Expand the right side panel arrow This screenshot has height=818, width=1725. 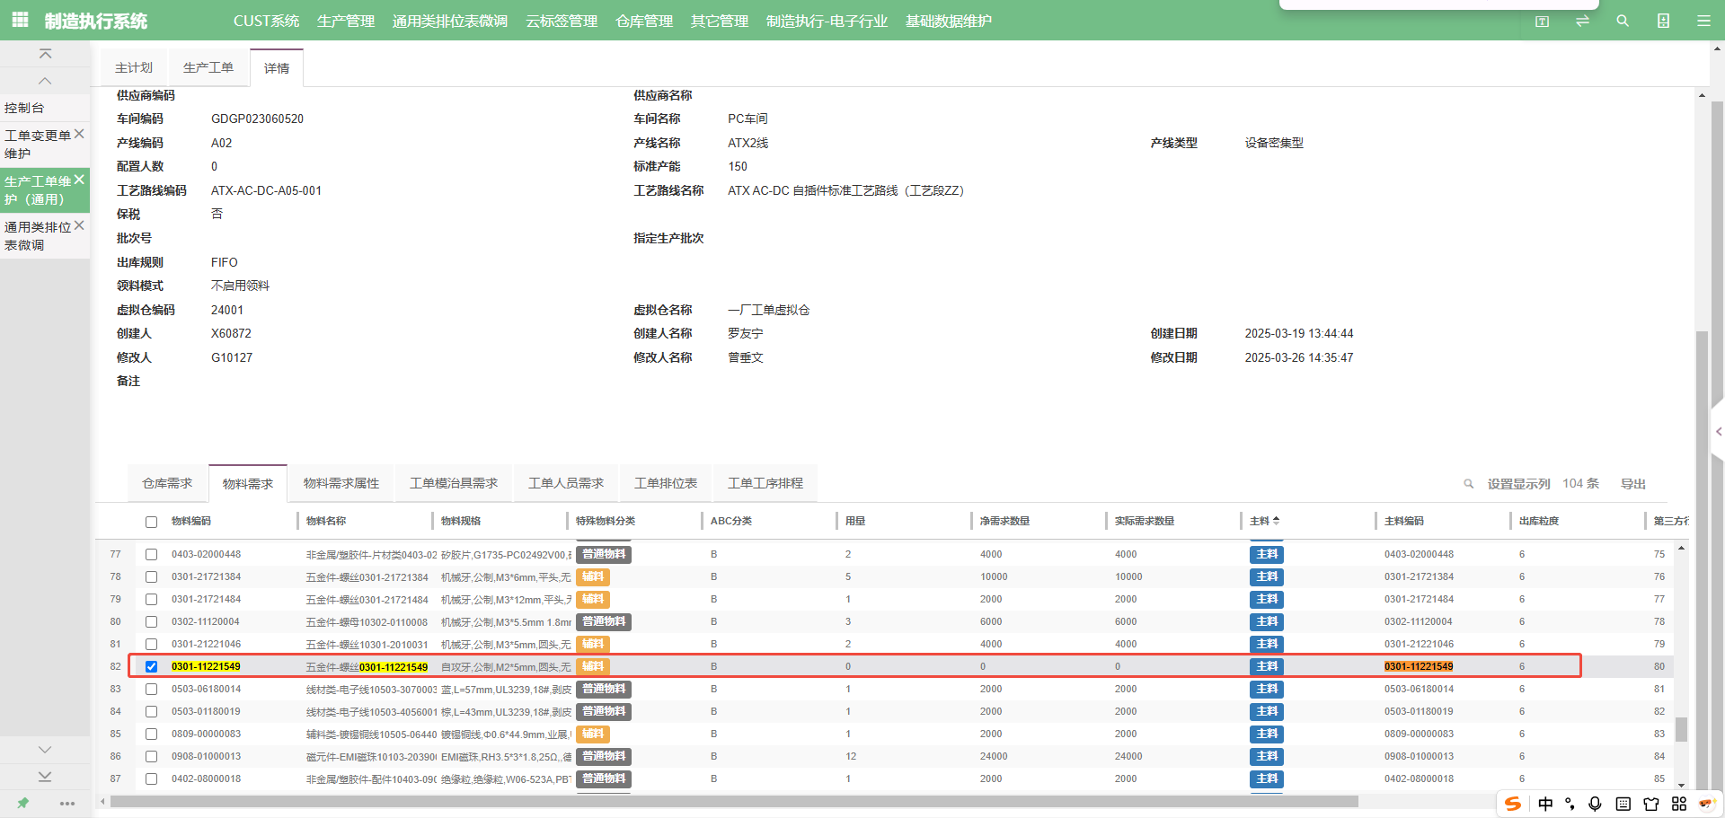point(1718,432)
